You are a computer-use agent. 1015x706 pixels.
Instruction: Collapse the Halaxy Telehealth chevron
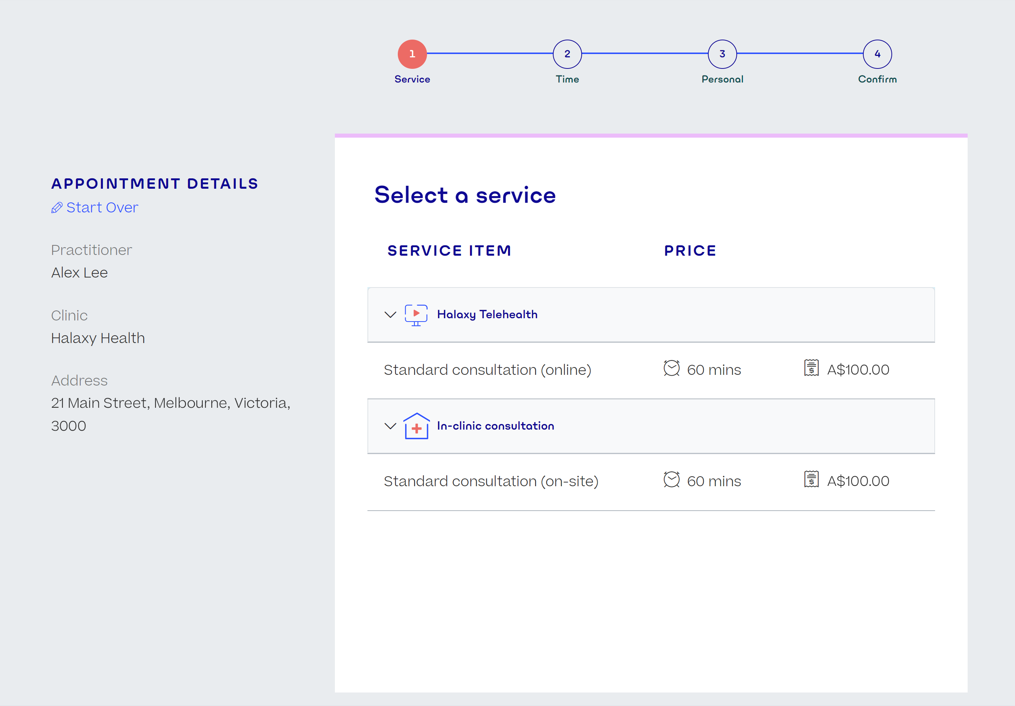[390, 315]
